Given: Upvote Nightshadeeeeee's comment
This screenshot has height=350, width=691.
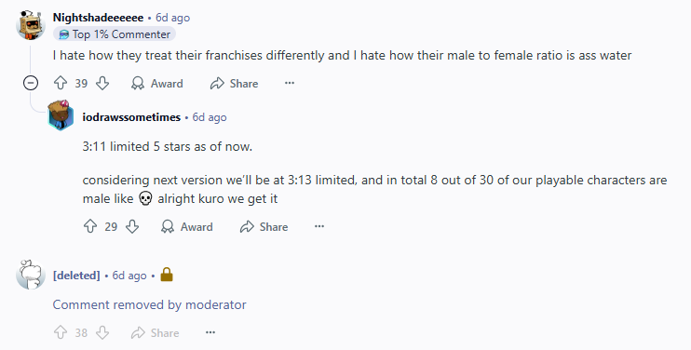Looking at the screenshot, I should pyautogui.click(x=61, y=83).
